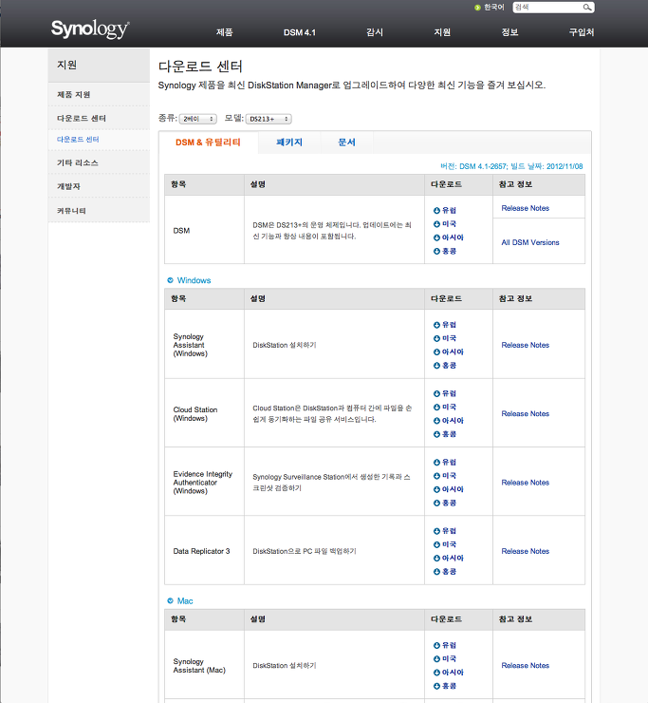Open the 종류 dropdown showing 2베이
648x703 pixels.
[198, 119]
